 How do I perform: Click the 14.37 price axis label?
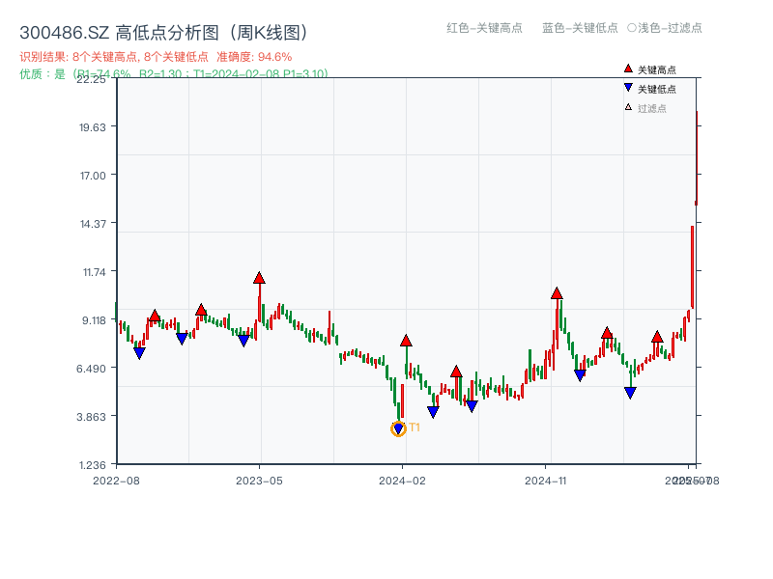[93, 224]
